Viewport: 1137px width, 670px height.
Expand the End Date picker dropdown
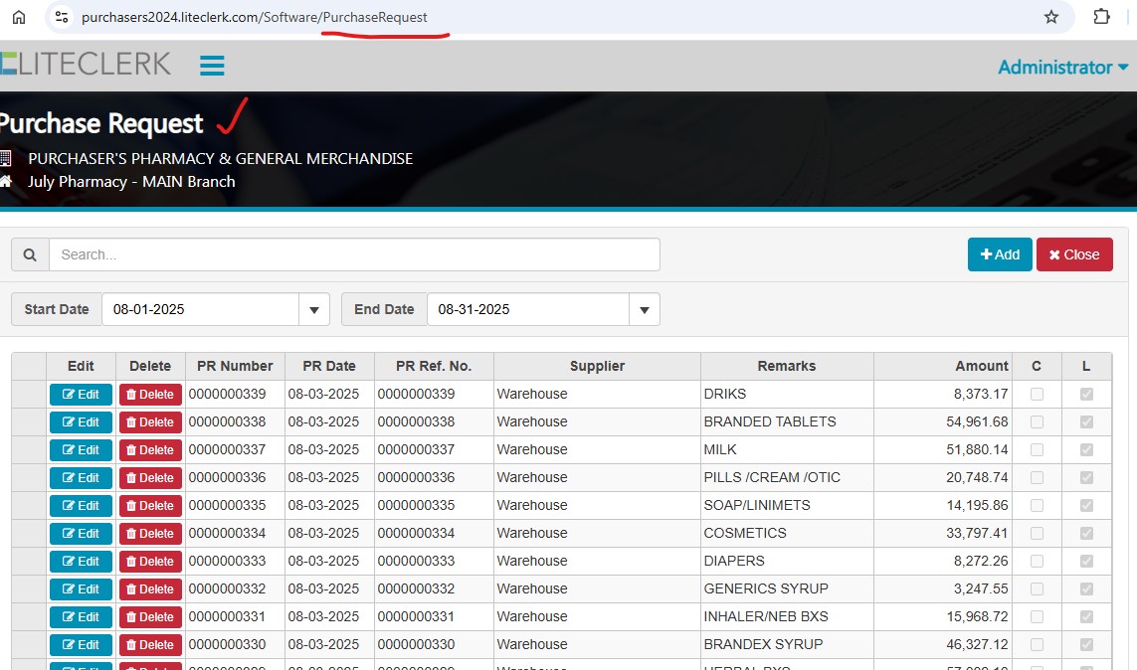[645, 309]
